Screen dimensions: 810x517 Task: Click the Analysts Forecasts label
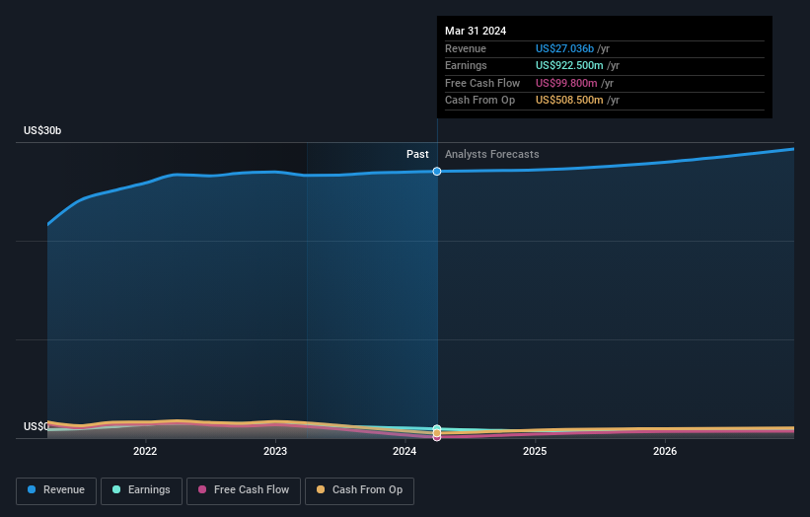click(491, 154)
